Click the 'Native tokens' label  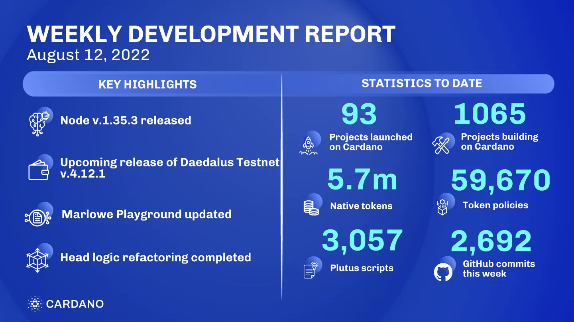(x=361, y=206)
